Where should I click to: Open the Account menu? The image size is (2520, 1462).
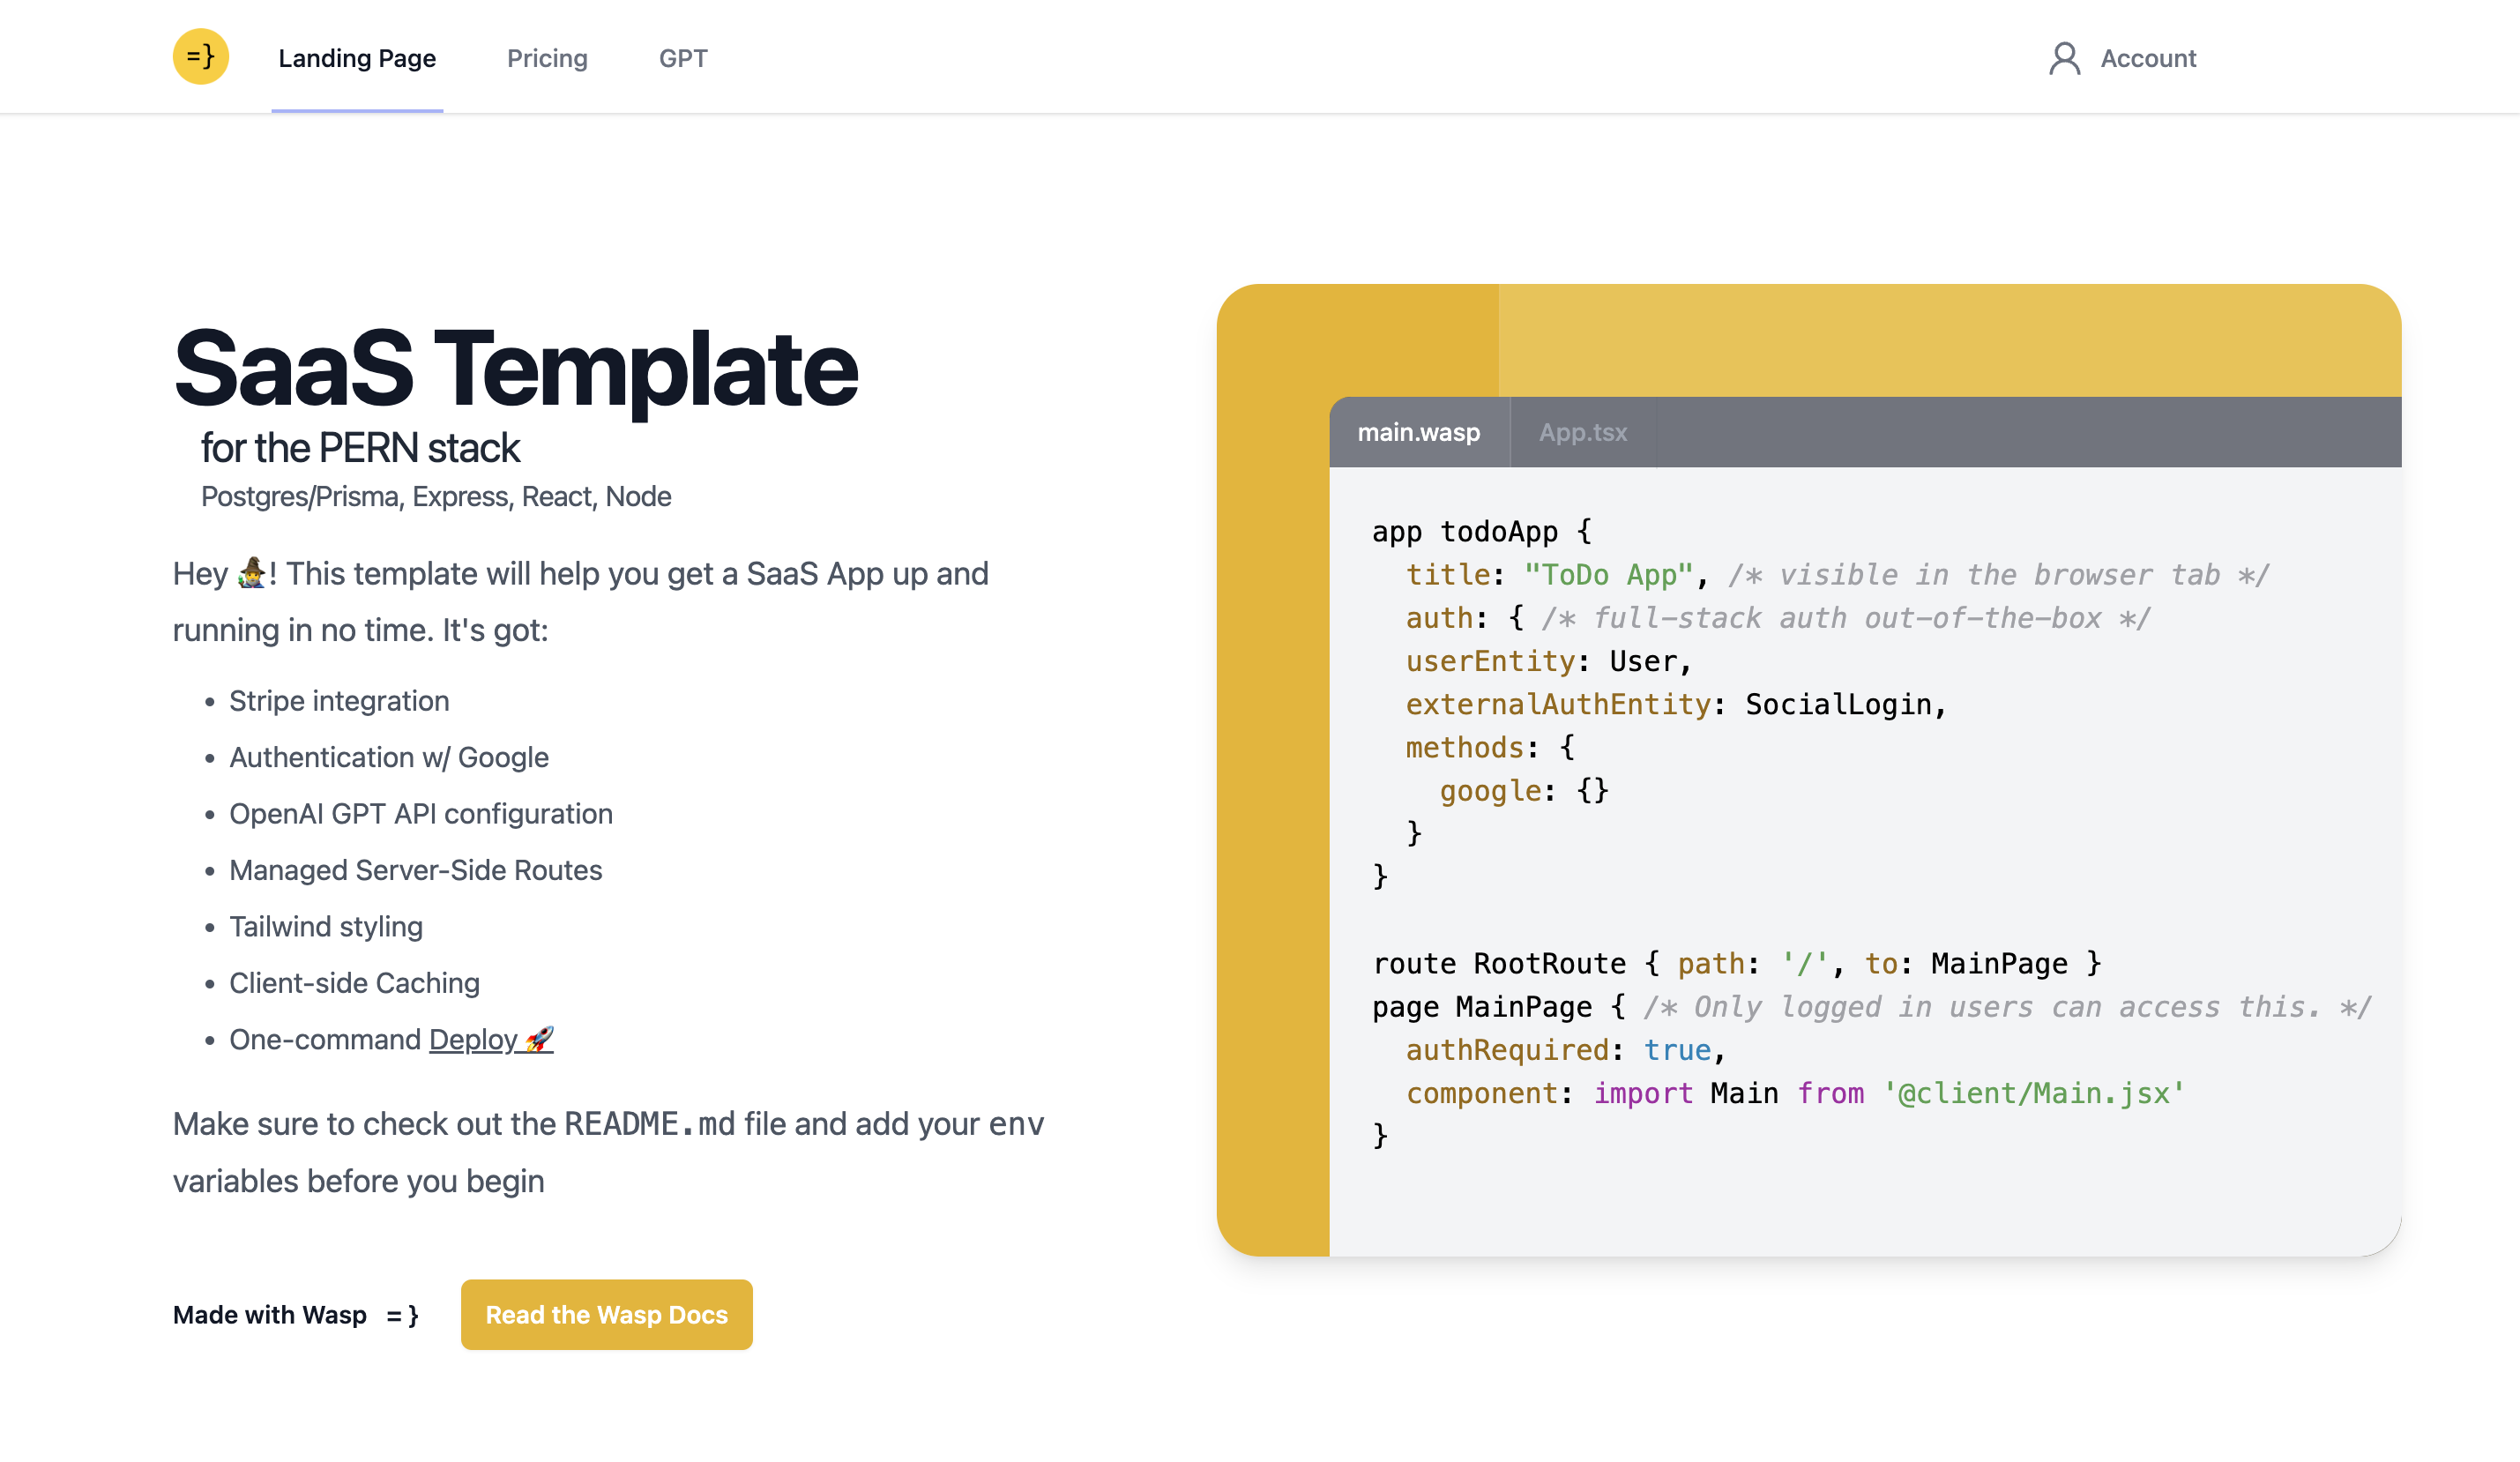click(x=2123, y=57)
